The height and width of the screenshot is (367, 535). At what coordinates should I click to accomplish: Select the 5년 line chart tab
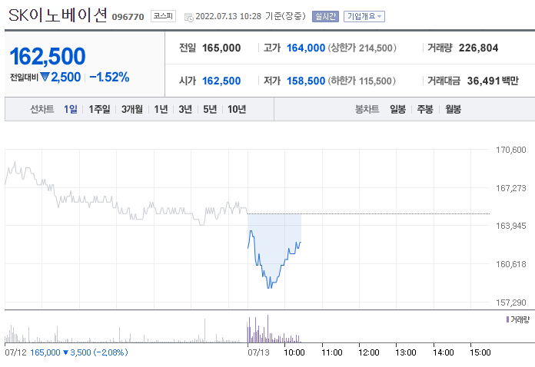tap(210, 109)
